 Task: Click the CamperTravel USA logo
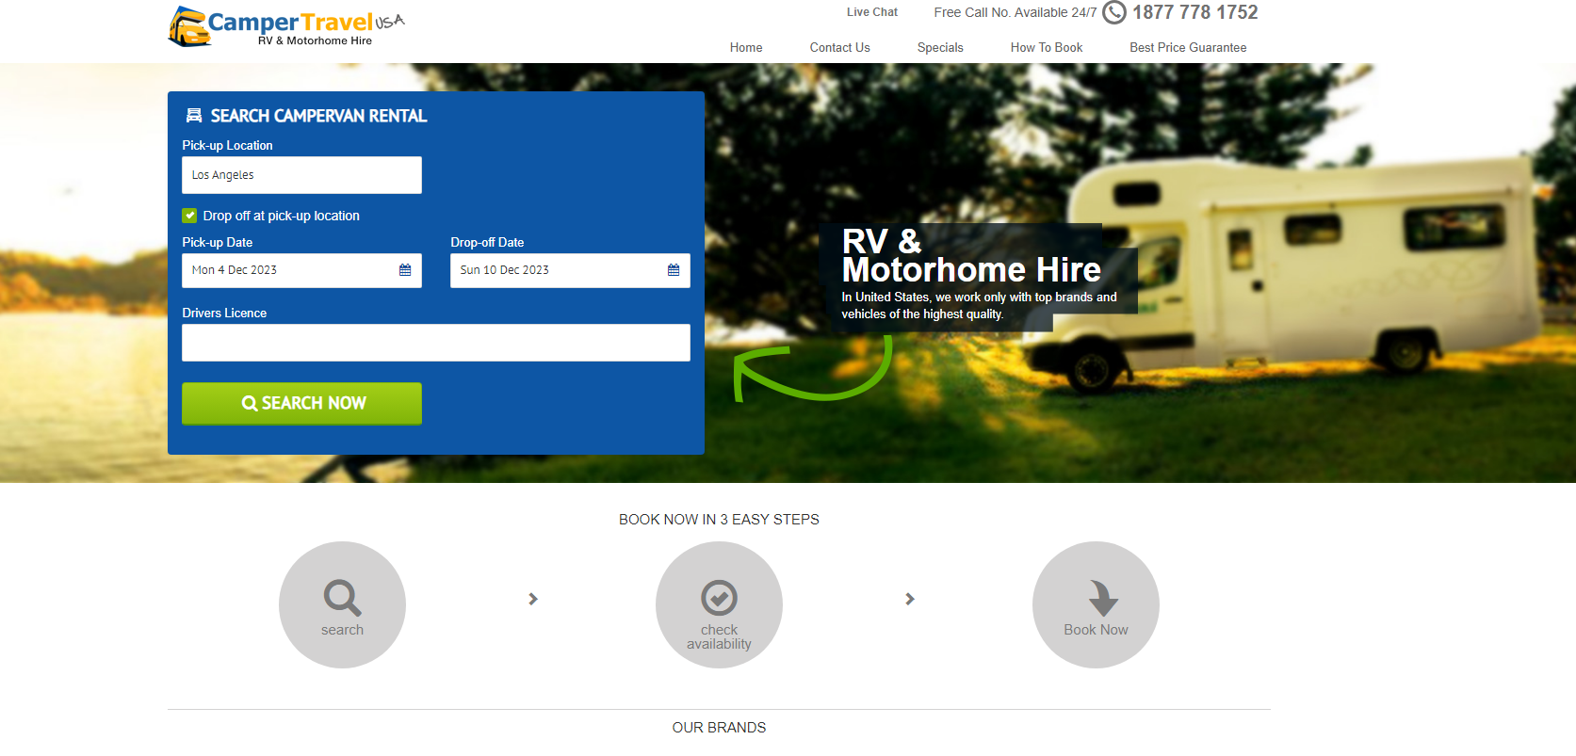pos(286,26)
